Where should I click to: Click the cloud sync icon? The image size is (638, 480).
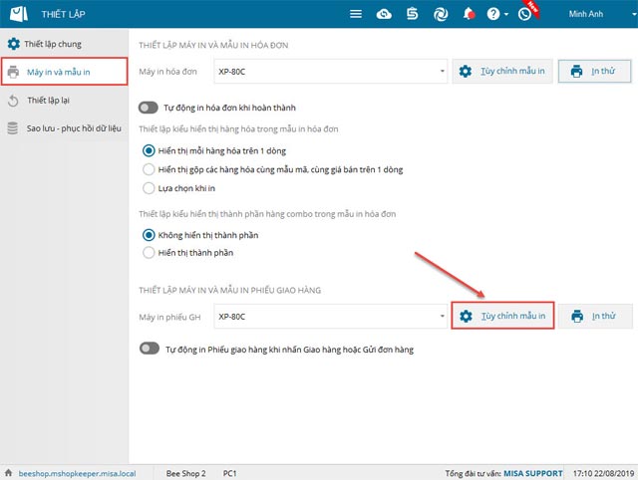coord(384,14)
